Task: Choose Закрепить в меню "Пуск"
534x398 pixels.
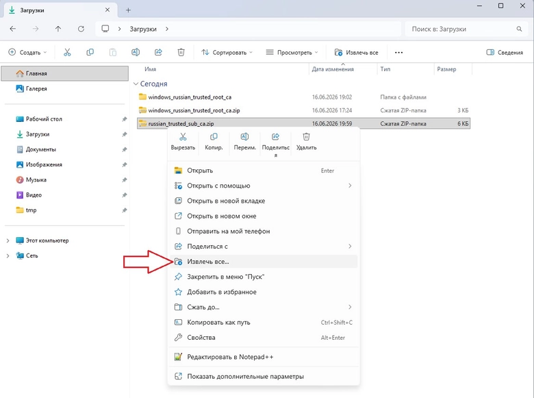Action: coord(264,277)
